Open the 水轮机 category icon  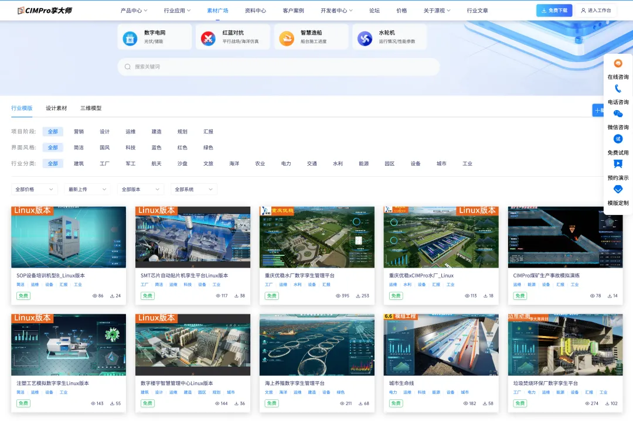point(365,38)
